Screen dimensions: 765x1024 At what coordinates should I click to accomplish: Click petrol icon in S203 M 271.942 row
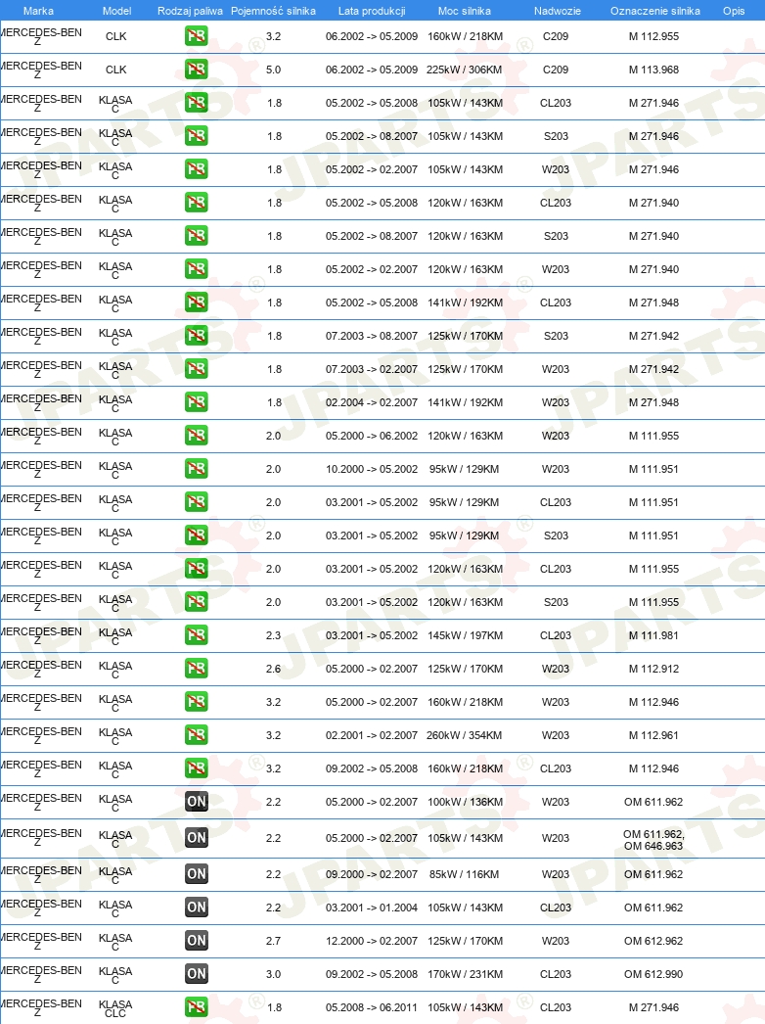[196, 336]
